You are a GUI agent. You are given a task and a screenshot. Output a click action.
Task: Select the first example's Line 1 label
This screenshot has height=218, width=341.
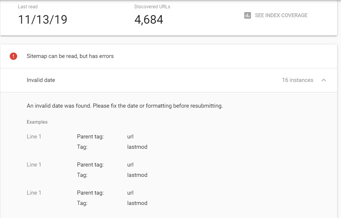point(34,137)
